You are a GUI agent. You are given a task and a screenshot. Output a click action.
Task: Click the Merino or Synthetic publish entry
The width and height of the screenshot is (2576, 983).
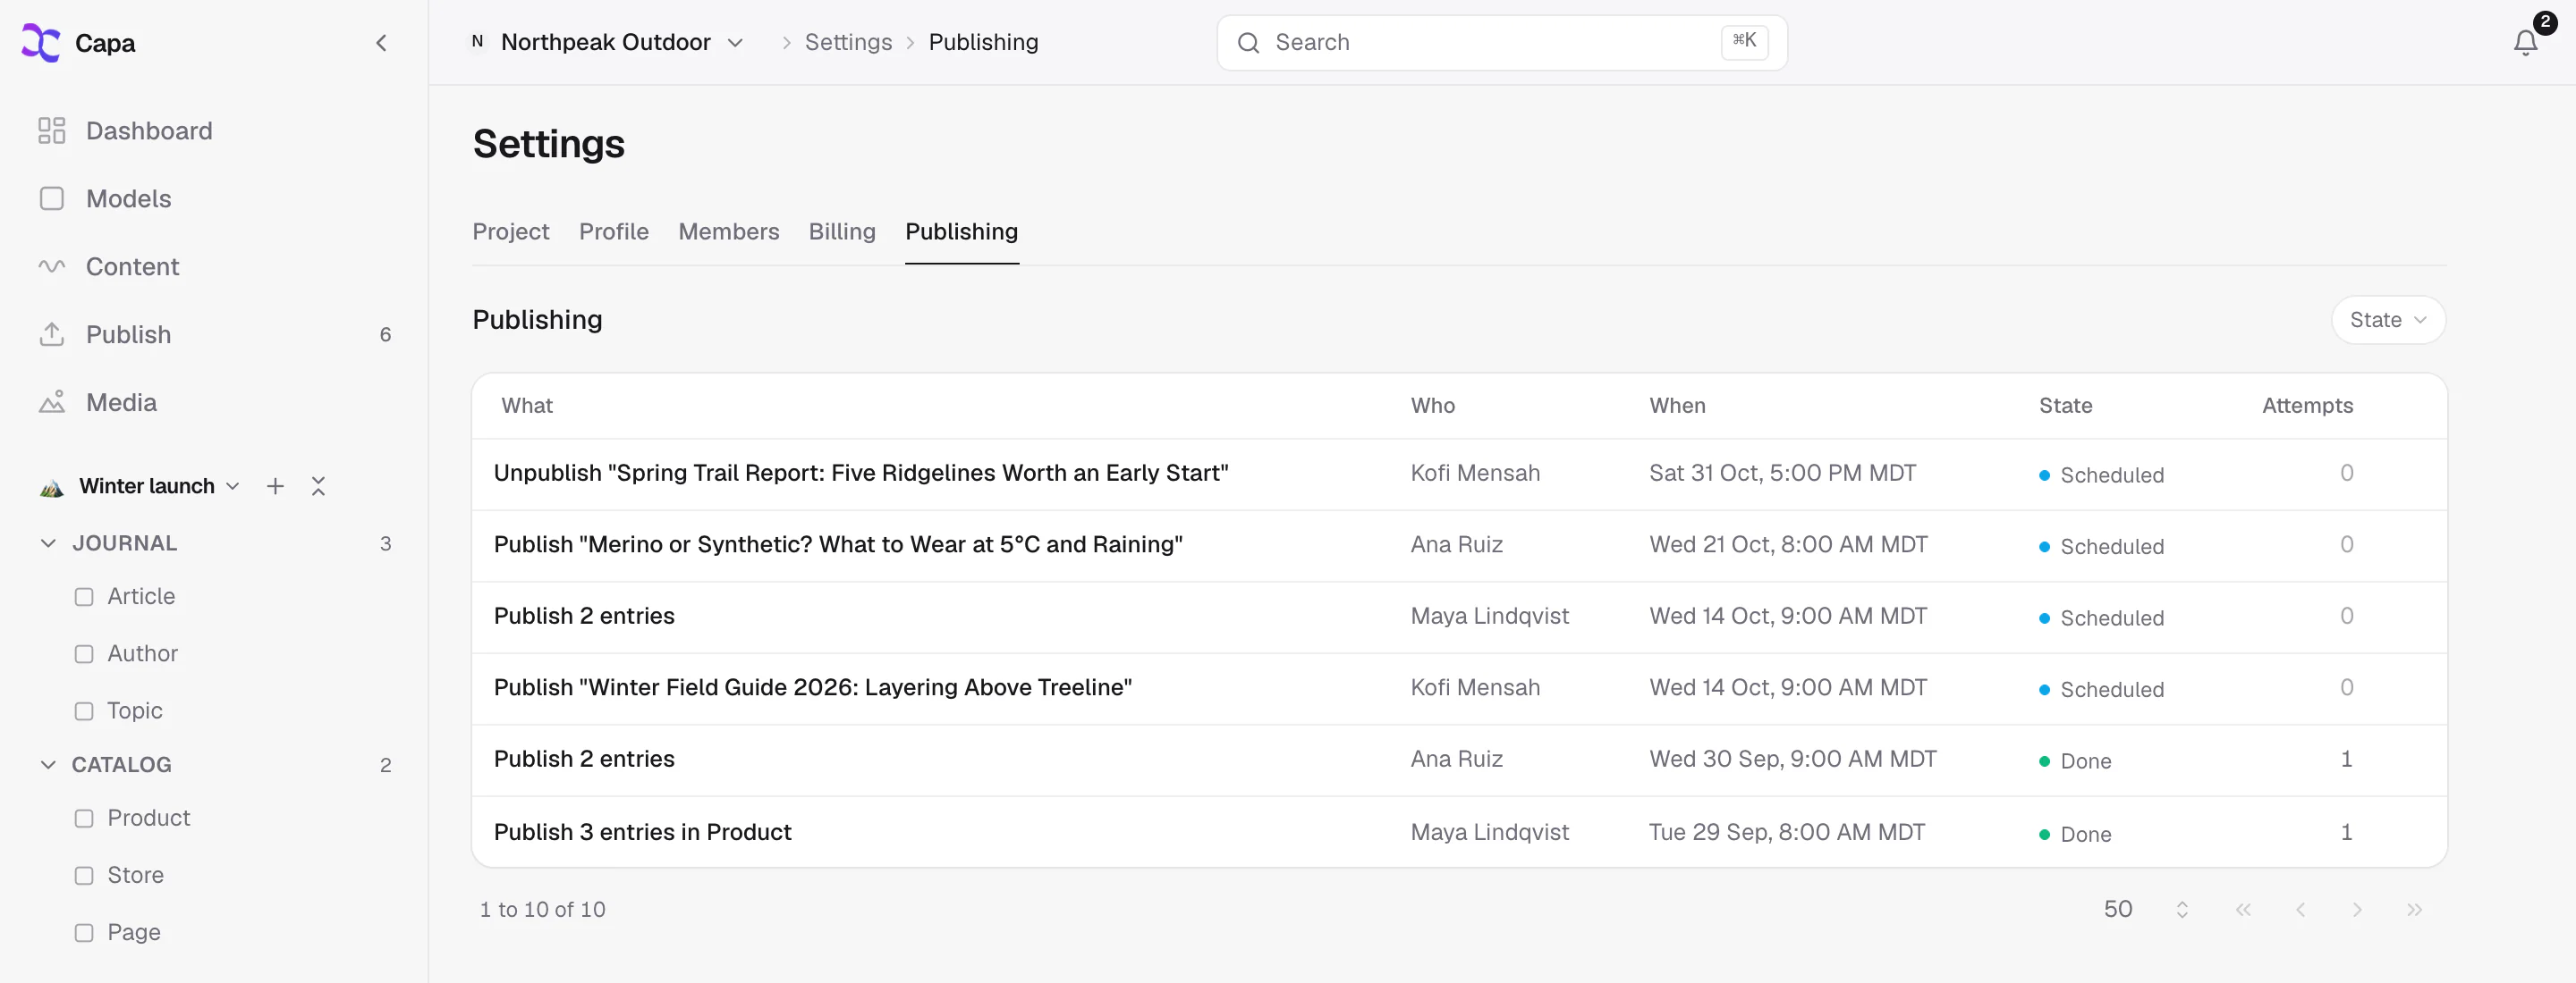(x=1459, y=545)
